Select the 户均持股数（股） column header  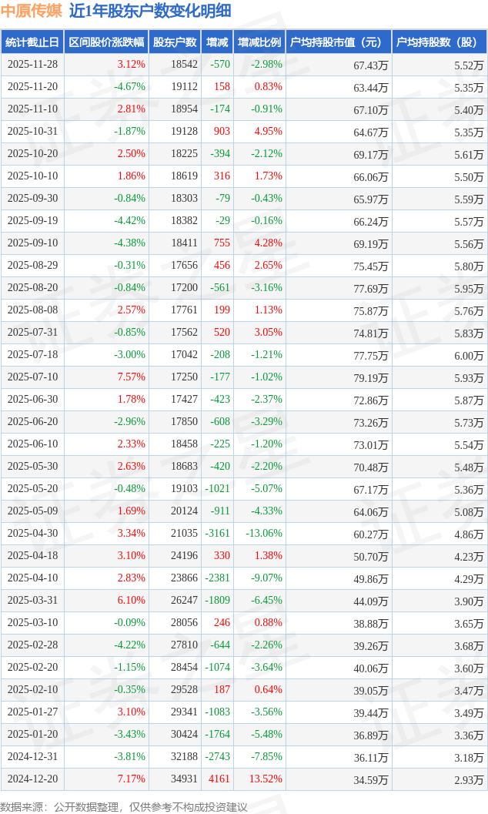click(x=439, y=42)
